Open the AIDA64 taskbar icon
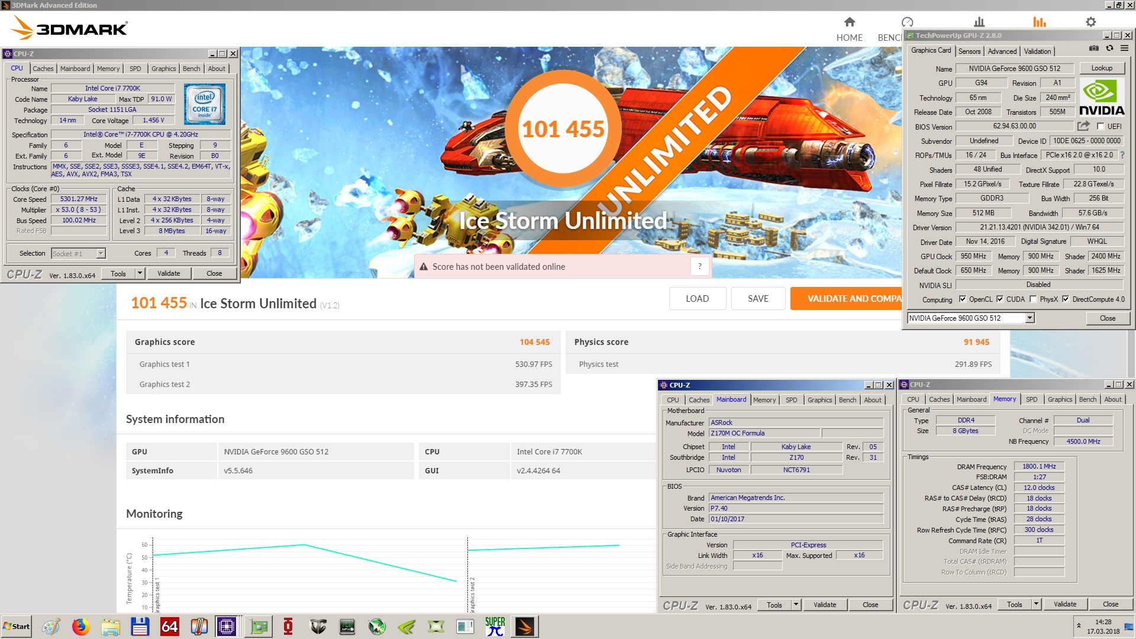Screen dimensions: 1136x639 pos(169,626)
